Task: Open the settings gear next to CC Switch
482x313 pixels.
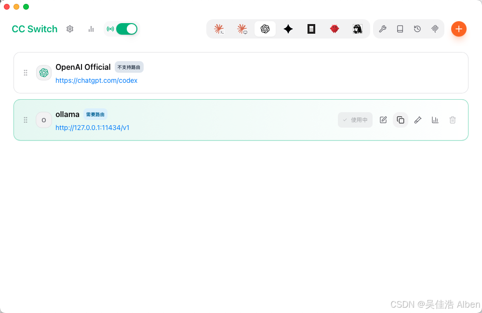Action: [70, 29]
